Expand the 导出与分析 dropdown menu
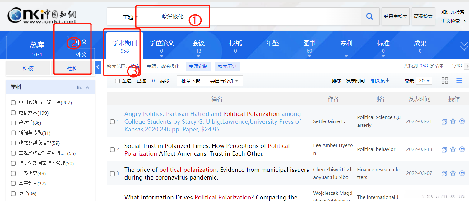 (224, 81)
